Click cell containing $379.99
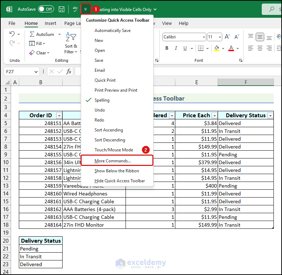 pos(196,162)
